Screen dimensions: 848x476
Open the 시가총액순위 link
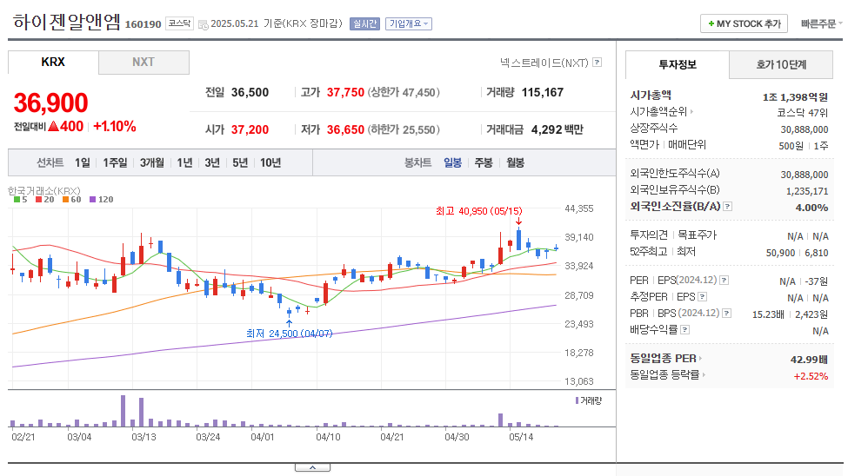(661, 112)
